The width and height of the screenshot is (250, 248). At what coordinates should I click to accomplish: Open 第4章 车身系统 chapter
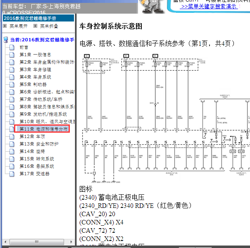35,77
